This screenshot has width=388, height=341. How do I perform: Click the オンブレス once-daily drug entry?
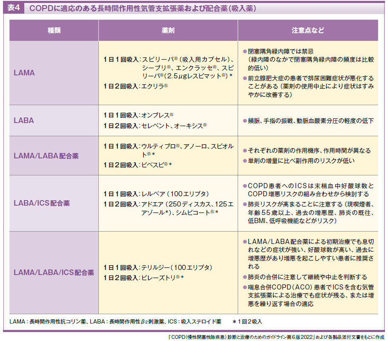coord(157,115)
